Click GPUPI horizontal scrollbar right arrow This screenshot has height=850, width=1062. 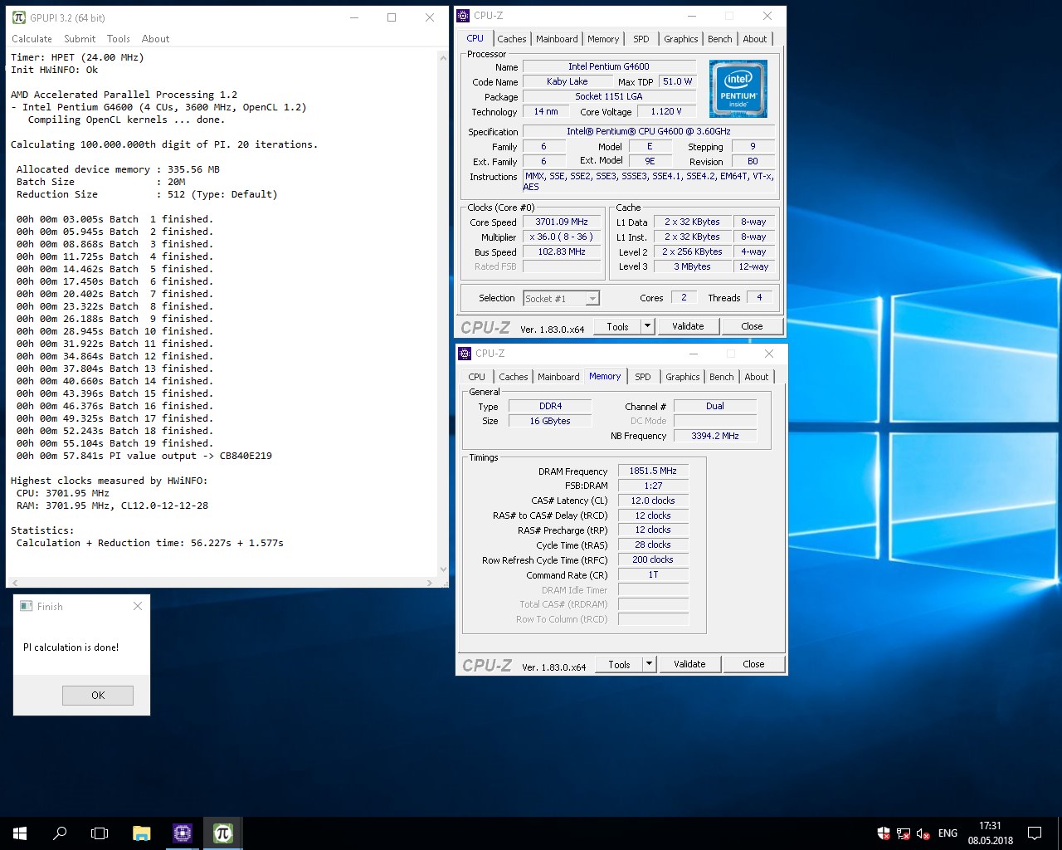[429, 583]
